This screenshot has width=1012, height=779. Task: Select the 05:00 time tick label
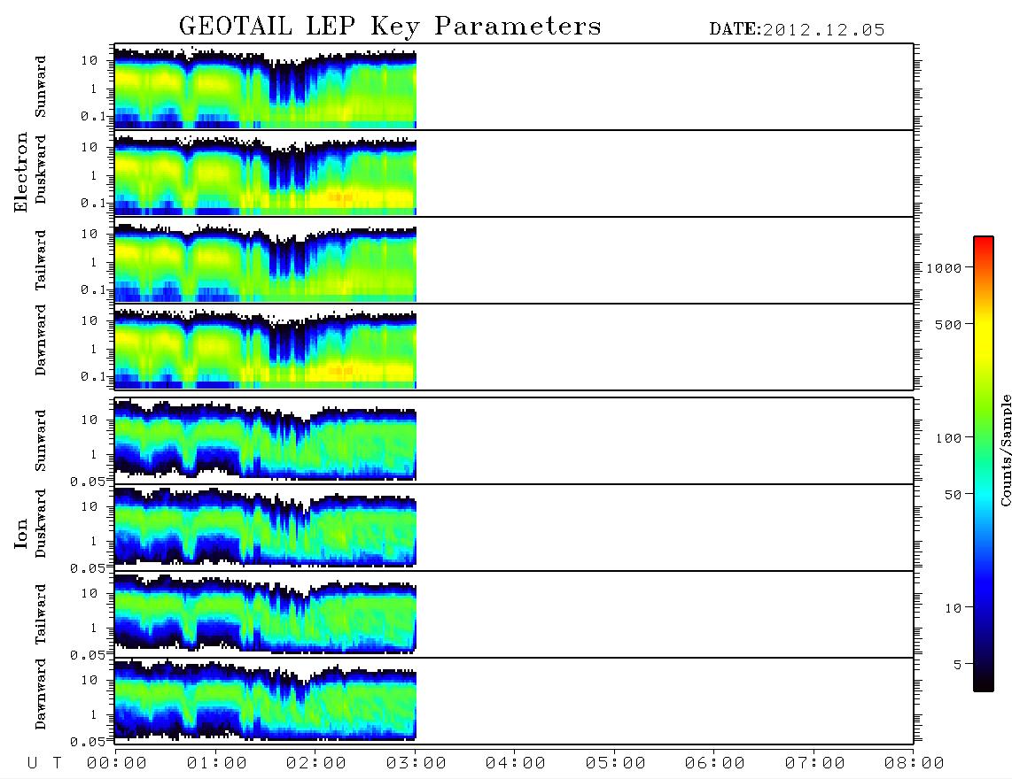click(x=616, y=764)
